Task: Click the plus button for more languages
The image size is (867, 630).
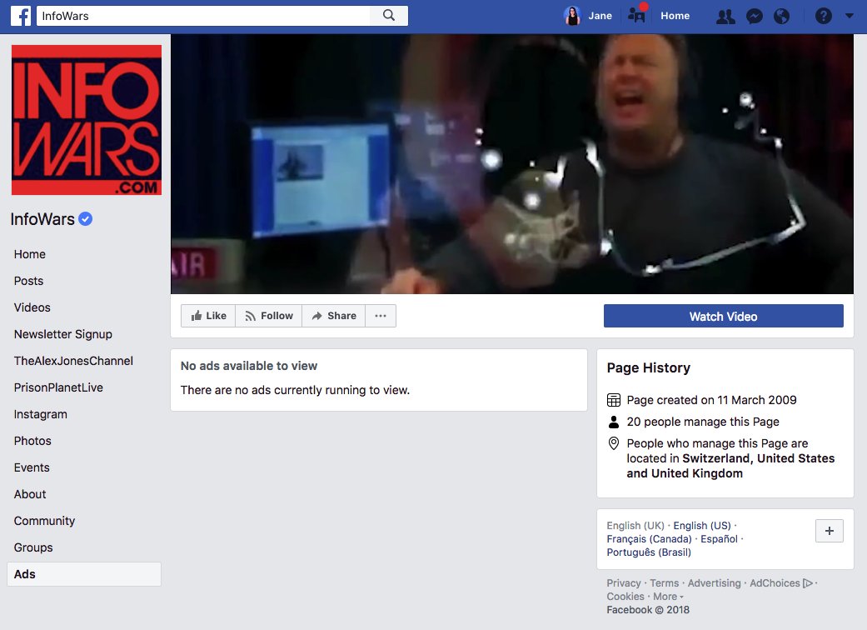Action: (830, 531)
